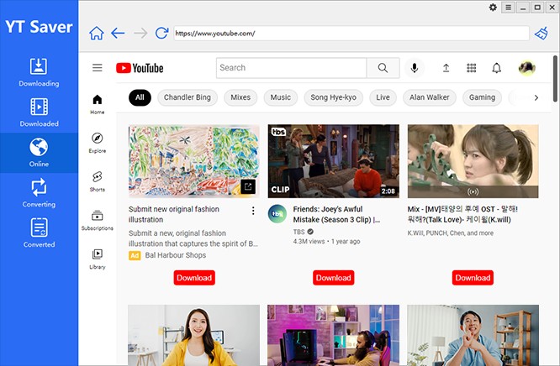Select the Music chip
Screen dimensions: 560x366
(280, 97)
